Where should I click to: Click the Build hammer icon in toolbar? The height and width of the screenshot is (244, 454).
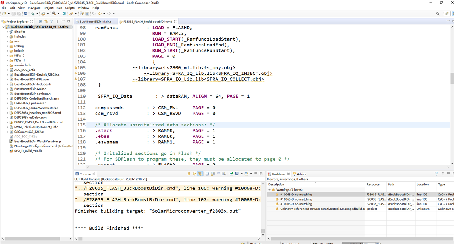(x=54, y=14)
